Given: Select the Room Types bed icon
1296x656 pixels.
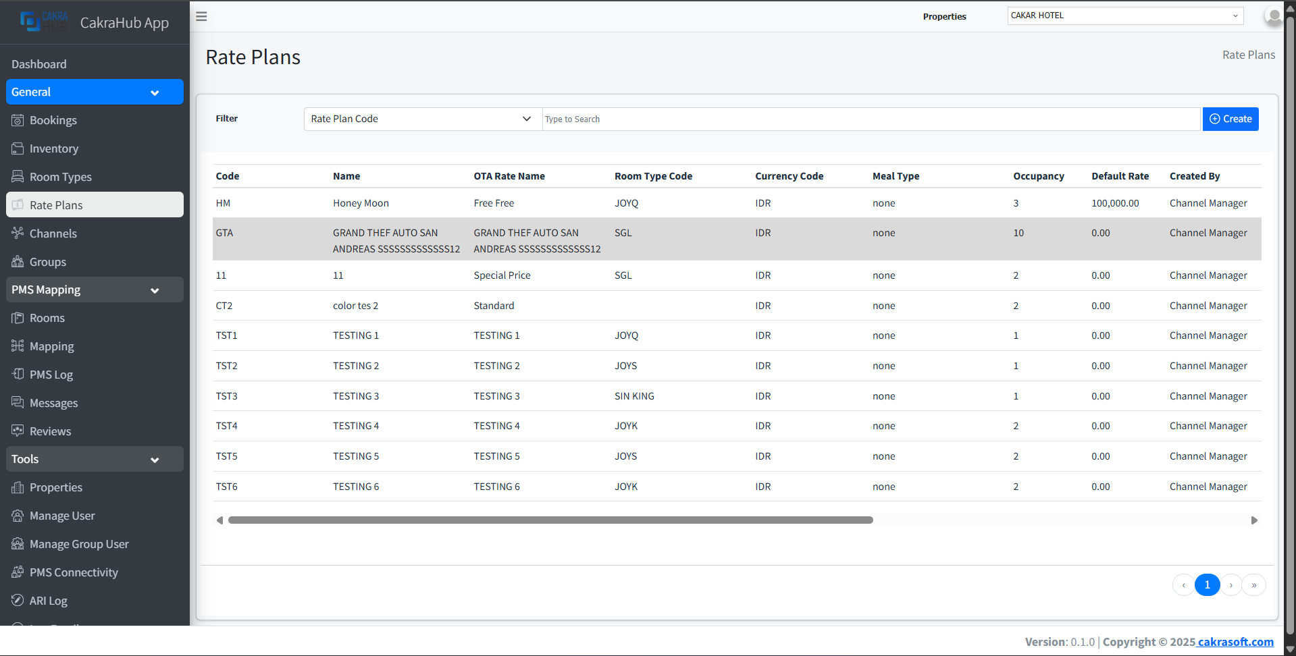Looking at the screenshot, I should click(x=18, y=177).
